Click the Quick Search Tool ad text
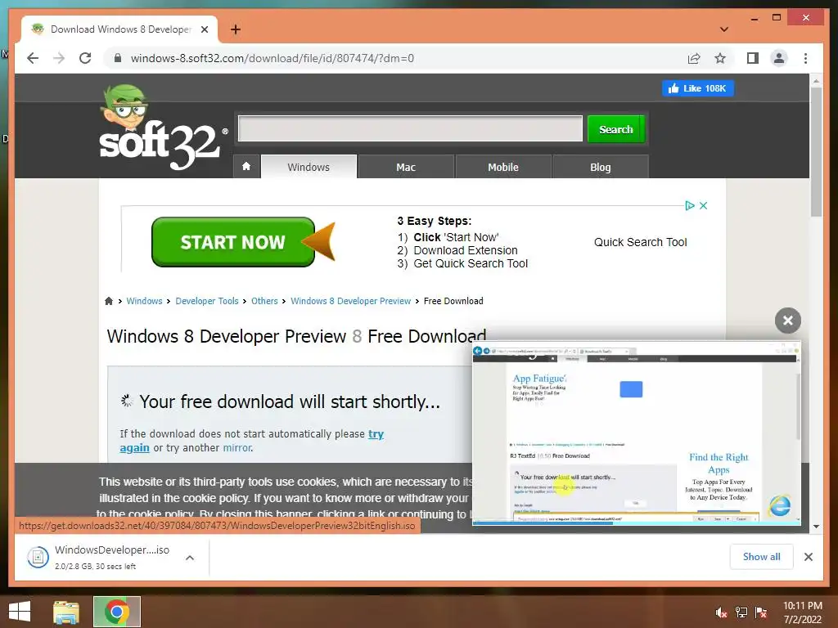The width and height of the screenshot is (838, 628). pos(640,242)
